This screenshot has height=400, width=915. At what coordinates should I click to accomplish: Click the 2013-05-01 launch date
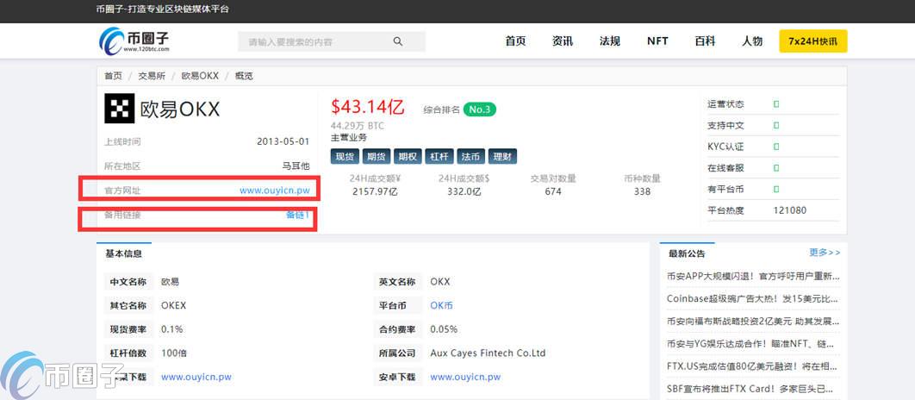[283, 142]
